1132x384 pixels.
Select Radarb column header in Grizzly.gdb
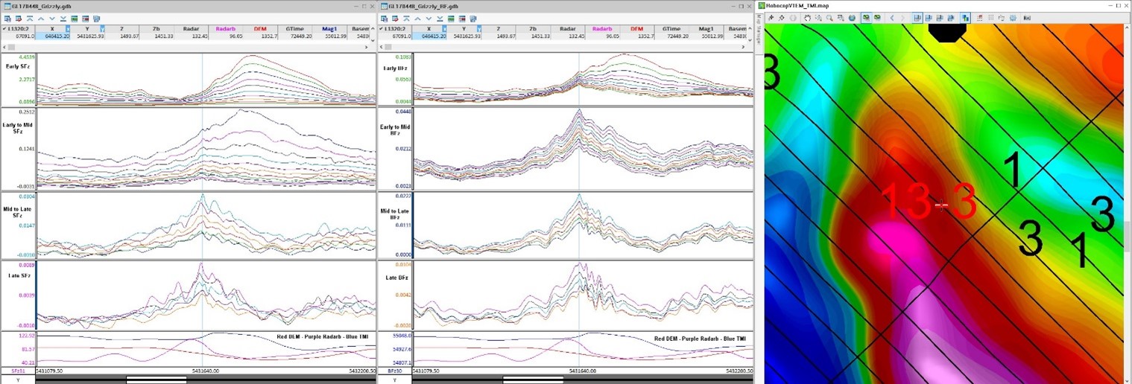(226, 28)
